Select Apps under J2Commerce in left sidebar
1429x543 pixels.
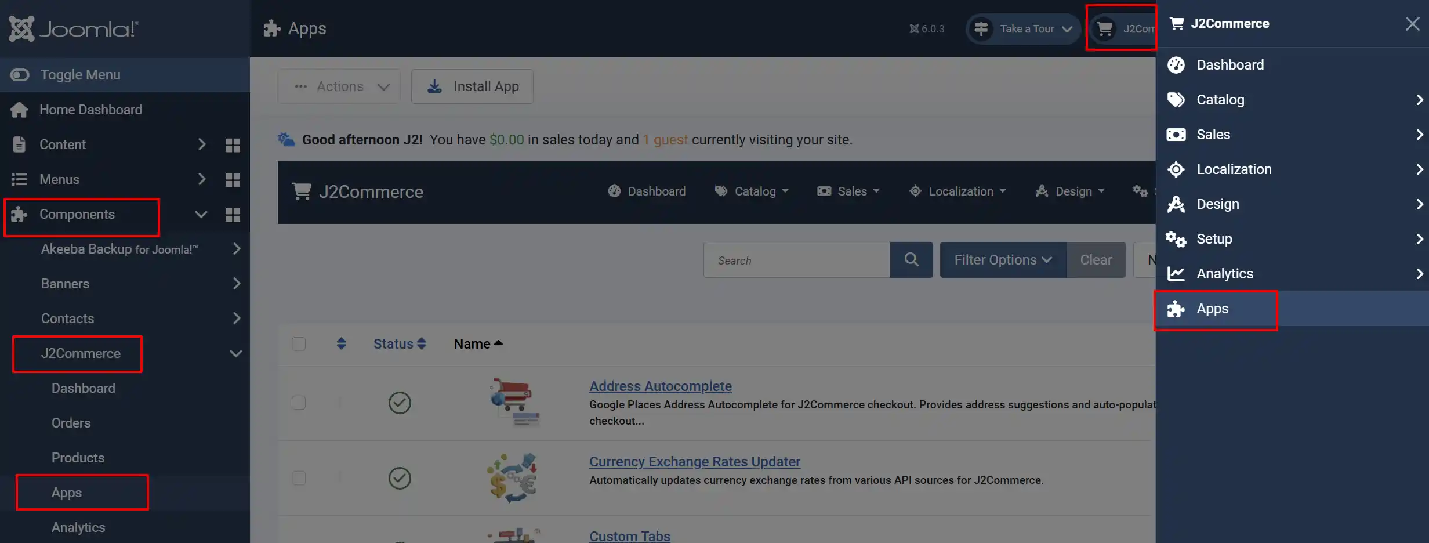[67, 493]
